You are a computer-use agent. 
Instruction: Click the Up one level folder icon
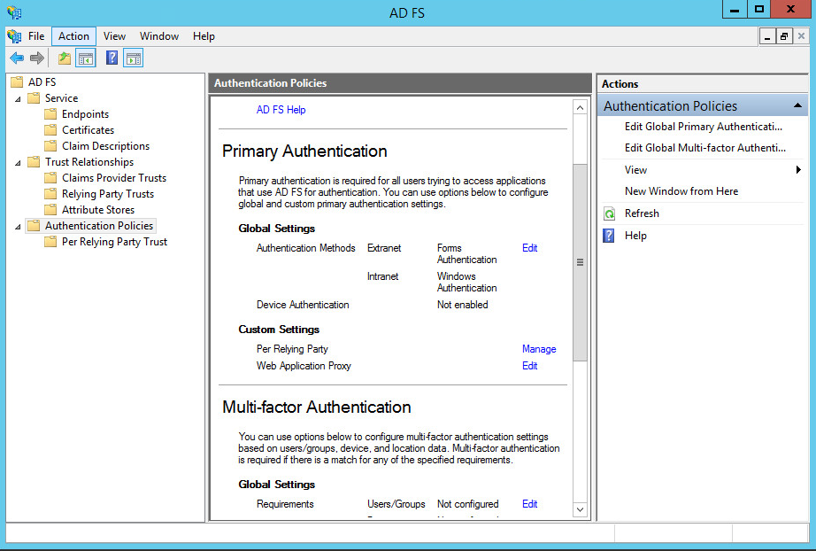65,58
